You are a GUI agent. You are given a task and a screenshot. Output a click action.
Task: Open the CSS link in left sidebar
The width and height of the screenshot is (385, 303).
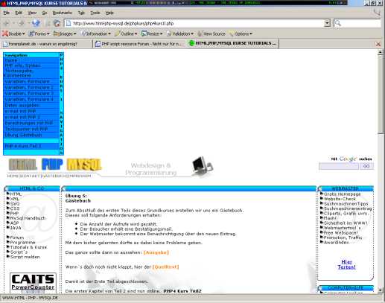pyautogui.click(x=15, y=208)
